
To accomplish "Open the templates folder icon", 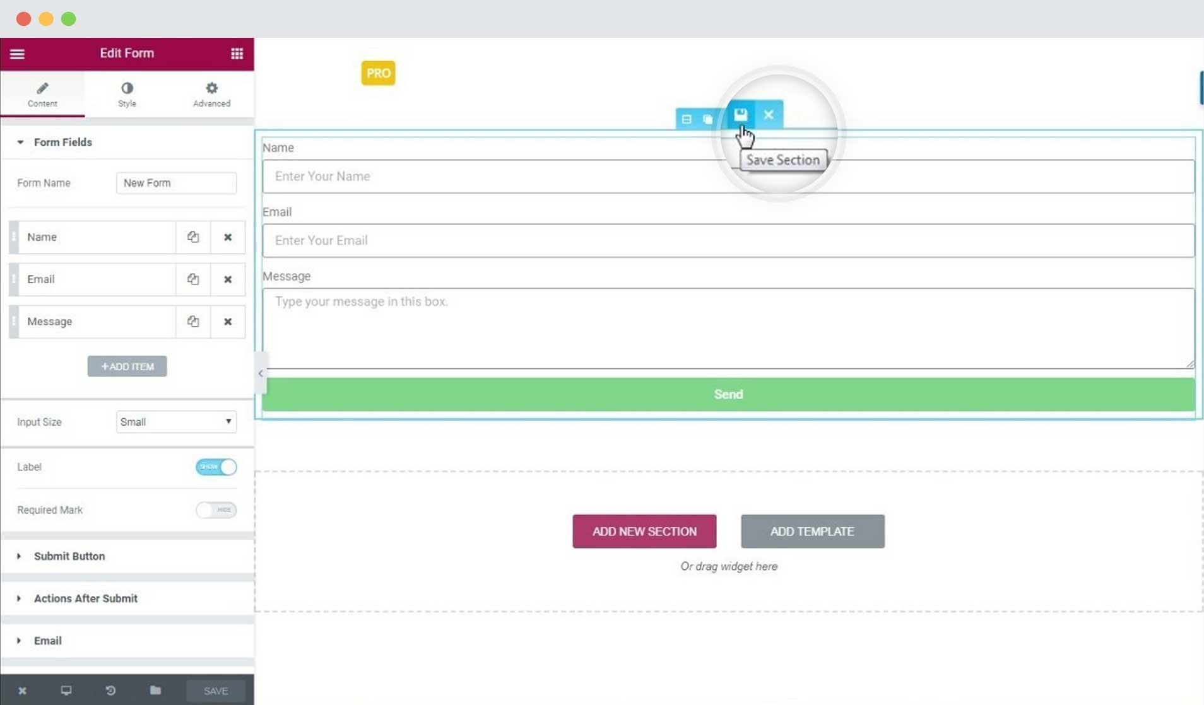I will pyautogui.click(x=155, y=690).
